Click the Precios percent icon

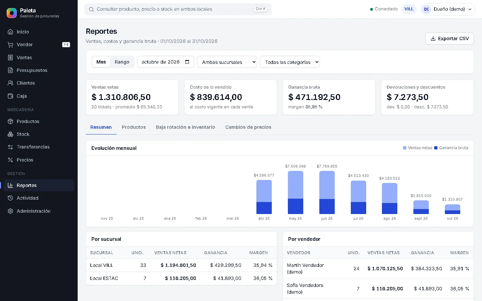pyautogui.click(x=10, y=160)
